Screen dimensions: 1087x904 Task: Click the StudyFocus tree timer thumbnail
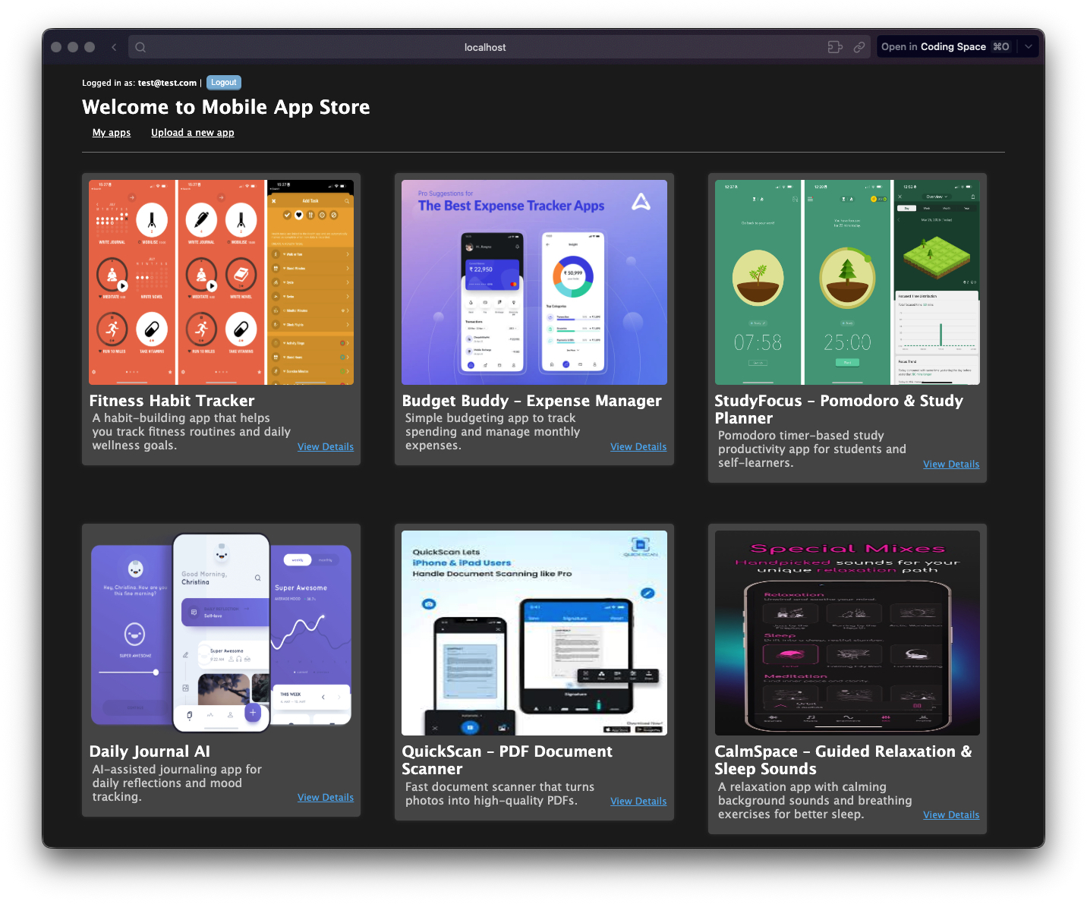click(846, 282)
